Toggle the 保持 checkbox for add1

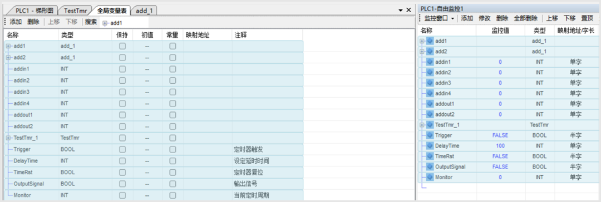click(x=122, y=46)
